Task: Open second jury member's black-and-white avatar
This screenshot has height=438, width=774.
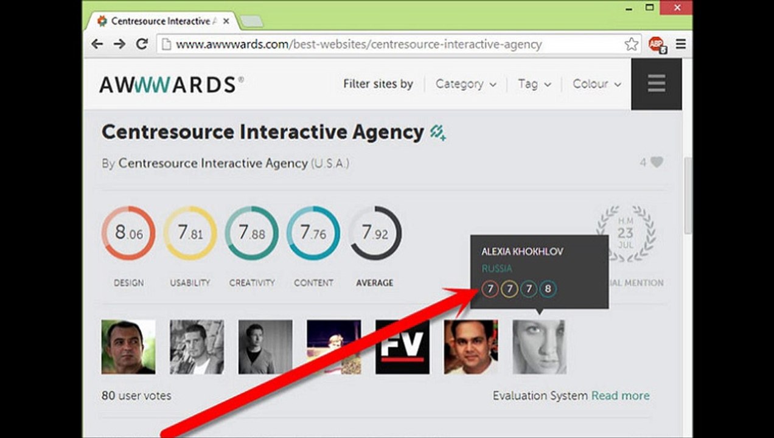Action: 197,347
